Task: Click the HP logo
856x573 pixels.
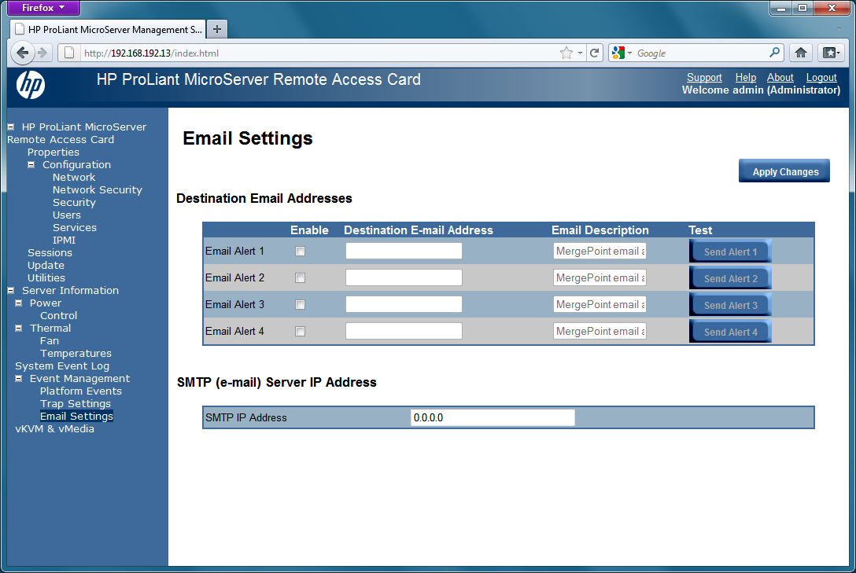Action: click(31, 86)
